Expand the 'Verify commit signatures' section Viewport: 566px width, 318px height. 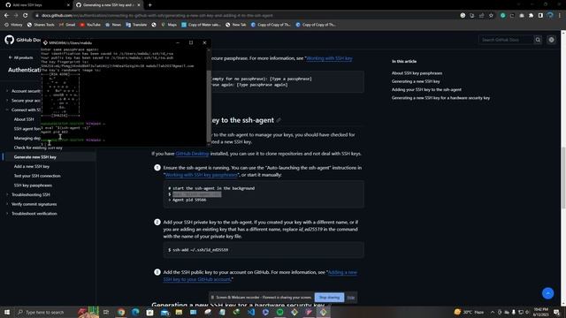click(x=32, y=204)
